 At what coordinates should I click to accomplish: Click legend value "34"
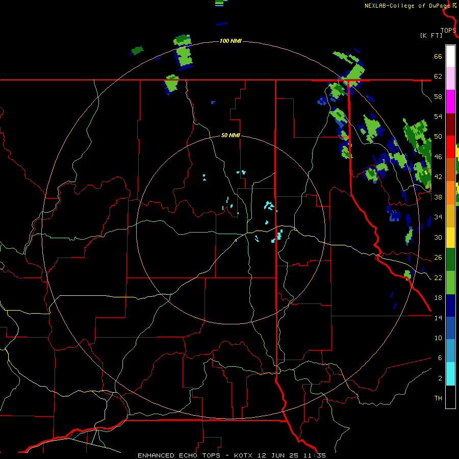[x=438, y=217]
